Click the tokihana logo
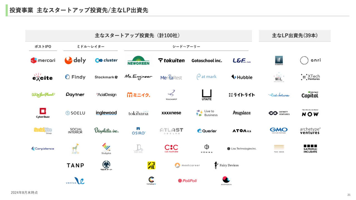 coord(139,113)
